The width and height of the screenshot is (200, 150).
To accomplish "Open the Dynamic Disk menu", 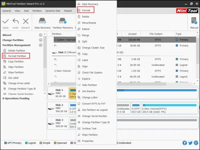I will click(x=53, y=11).
